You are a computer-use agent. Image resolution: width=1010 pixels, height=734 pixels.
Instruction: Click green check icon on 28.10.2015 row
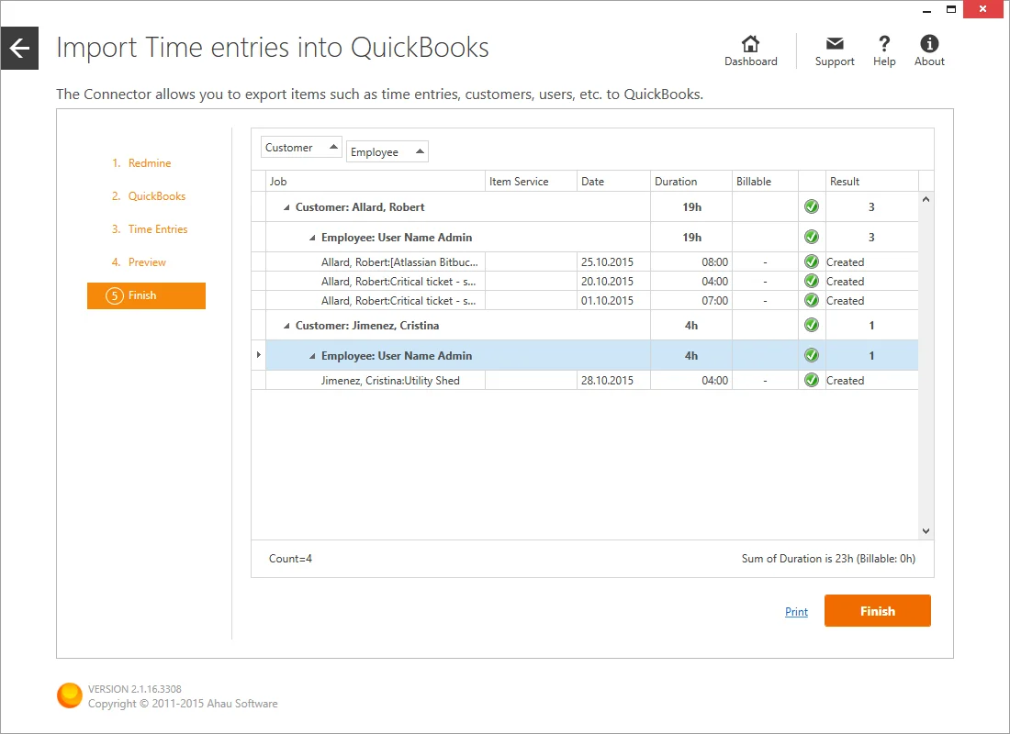point(812,381)
